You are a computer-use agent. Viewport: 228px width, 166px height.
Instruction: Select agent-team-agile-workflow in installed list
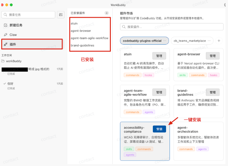pos(90,38)
